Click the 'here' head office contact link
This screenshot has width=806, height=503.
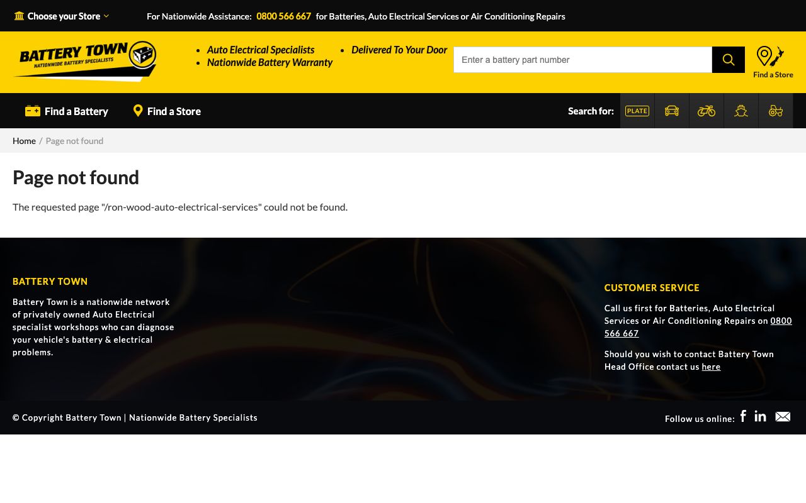click(711, 367)
